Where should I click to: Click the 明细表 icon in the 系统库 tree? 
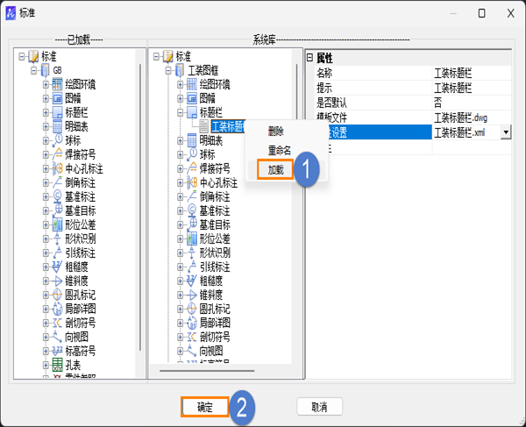click(x=192, y=140)
